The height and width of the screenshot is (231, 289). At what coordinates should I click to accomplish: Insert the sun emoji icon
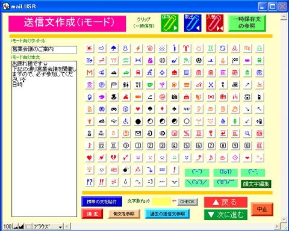pos(89,48)
